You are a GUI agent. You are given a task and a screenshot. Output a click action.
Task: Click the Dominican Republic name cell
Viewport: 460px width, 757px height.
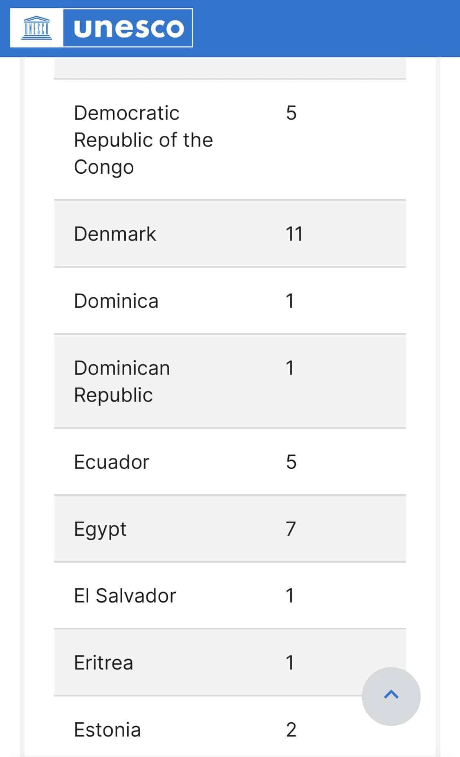pyautogui.click(x=122, y=381)
